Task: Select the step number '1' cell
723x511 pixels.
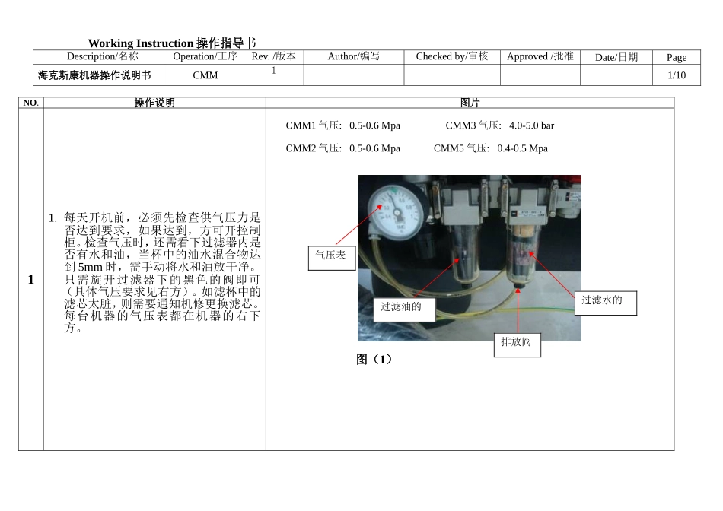Action: (x=31, y=279)
